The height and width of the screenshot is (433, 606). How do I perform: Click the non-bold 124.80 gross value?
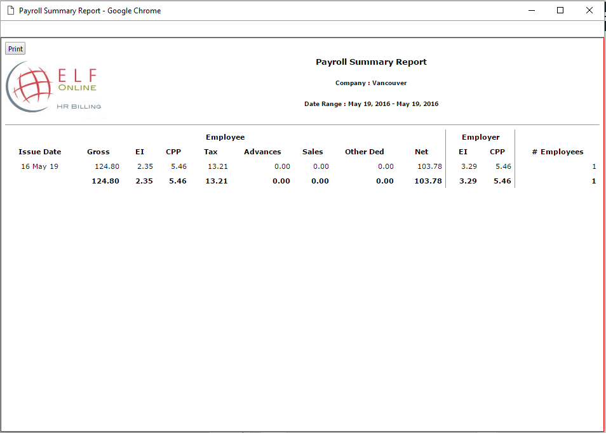point(107,166)
